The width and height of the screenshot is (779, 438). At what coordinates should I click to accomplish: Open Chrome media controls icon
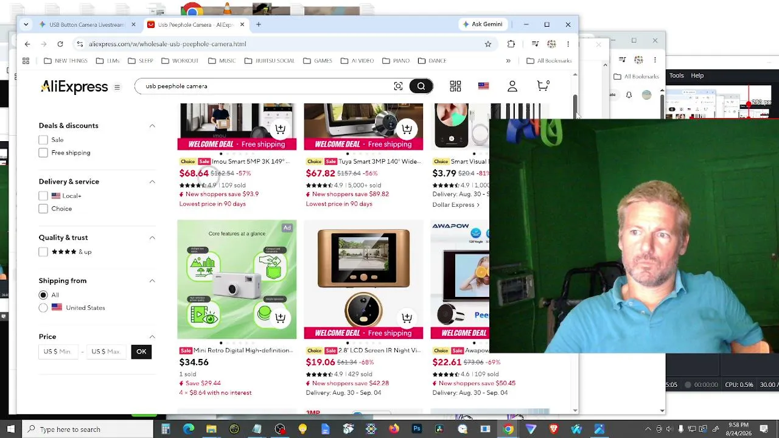point(535,44)
